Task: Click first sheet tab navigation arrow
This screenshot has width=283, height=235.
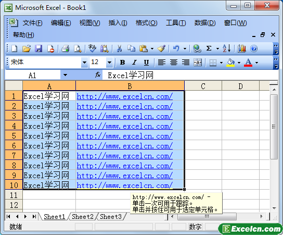Action: [8, 216]
